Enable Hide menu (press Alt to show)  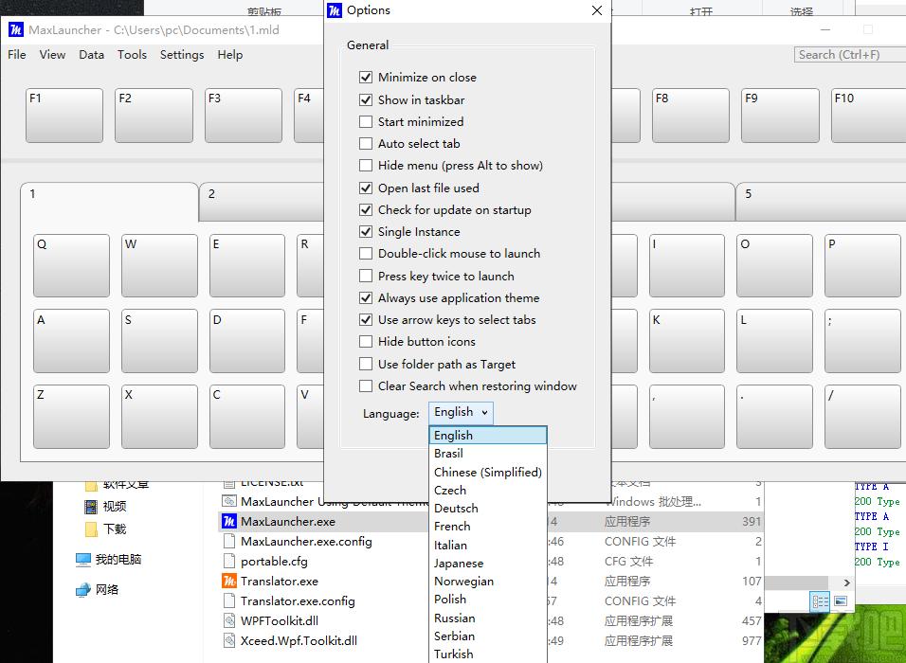(365, 165)
